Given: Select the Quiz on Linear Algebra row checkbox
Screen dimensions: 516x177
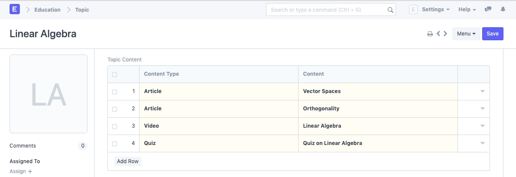Looking at the screenshot, I should coord(115,144).
